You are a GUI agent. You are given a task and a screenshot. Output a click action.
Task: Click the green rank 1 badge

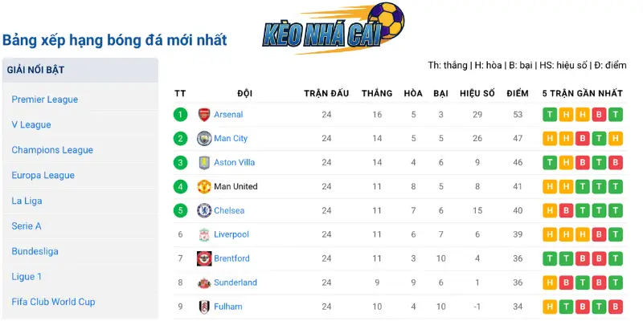tap(180, 115)
